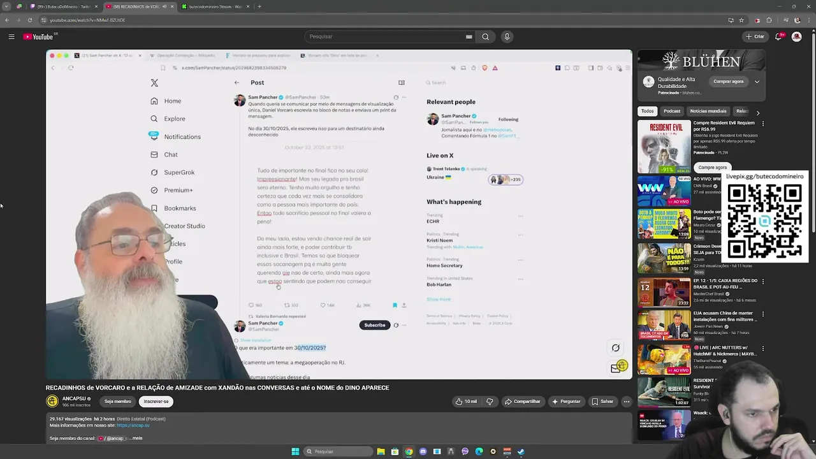
Task: Select the Podcast filter chip
Action: (672, 112)
